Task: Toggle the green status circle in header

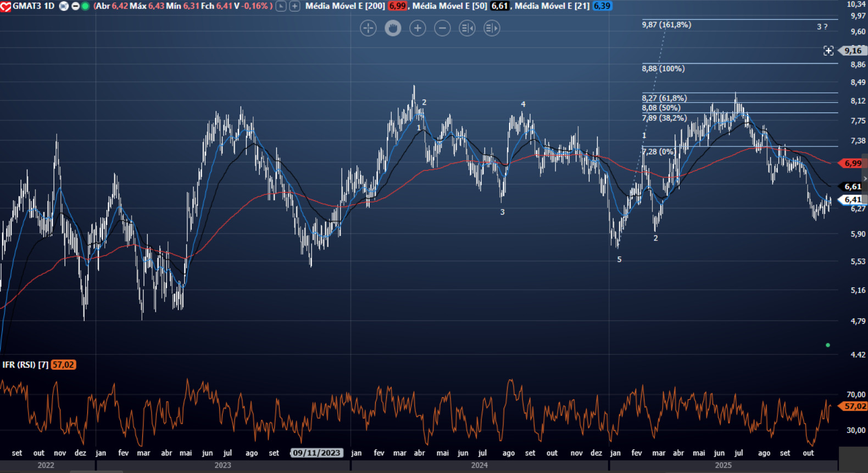Action: [x=85, y=6]
